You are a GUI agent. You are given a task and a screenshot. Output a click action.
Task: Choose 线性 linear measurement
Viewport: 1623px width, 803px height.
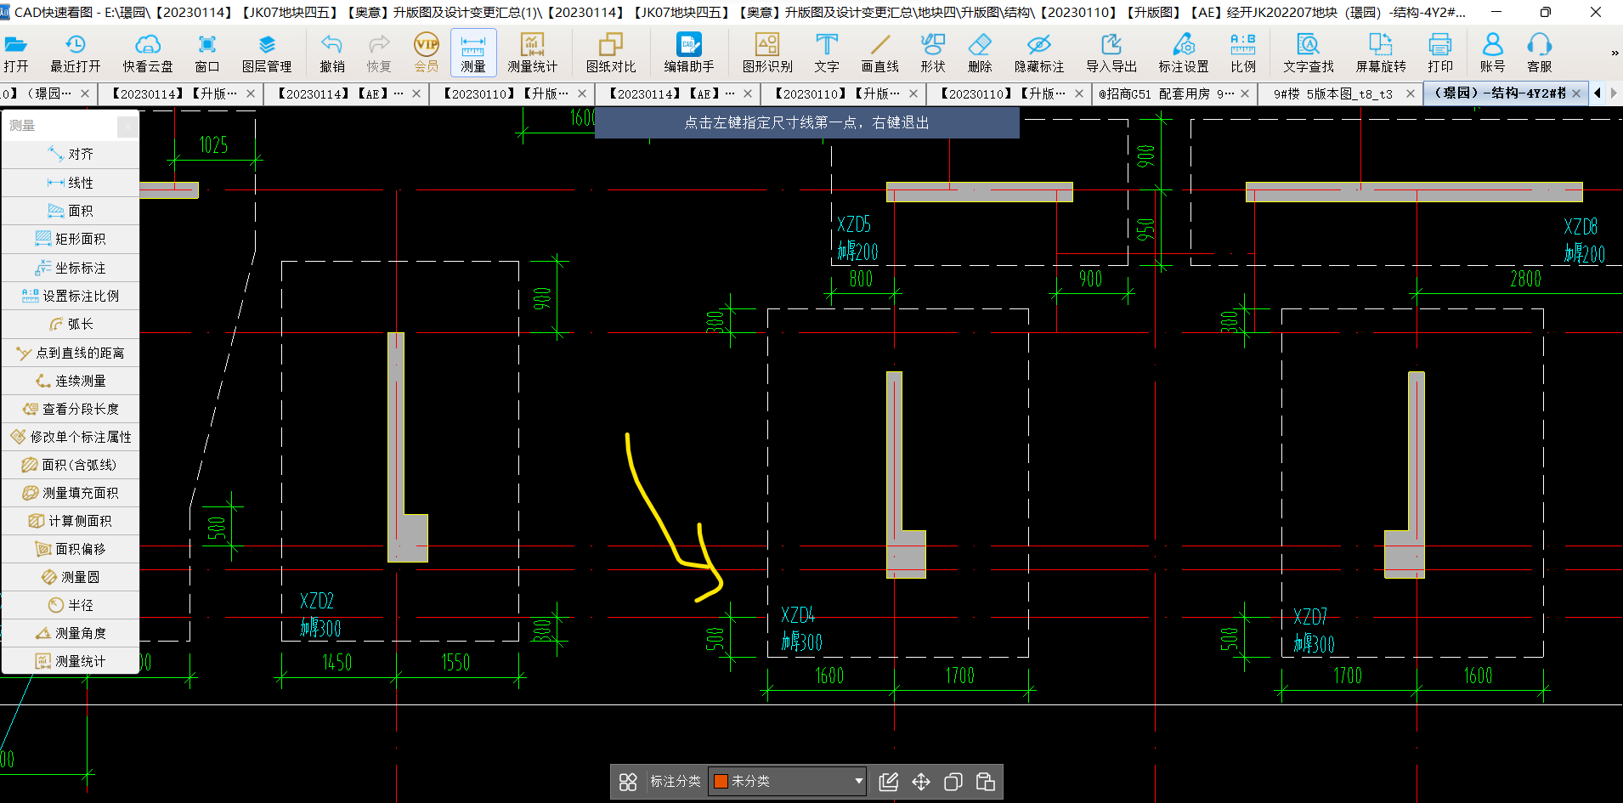point(71,183)
